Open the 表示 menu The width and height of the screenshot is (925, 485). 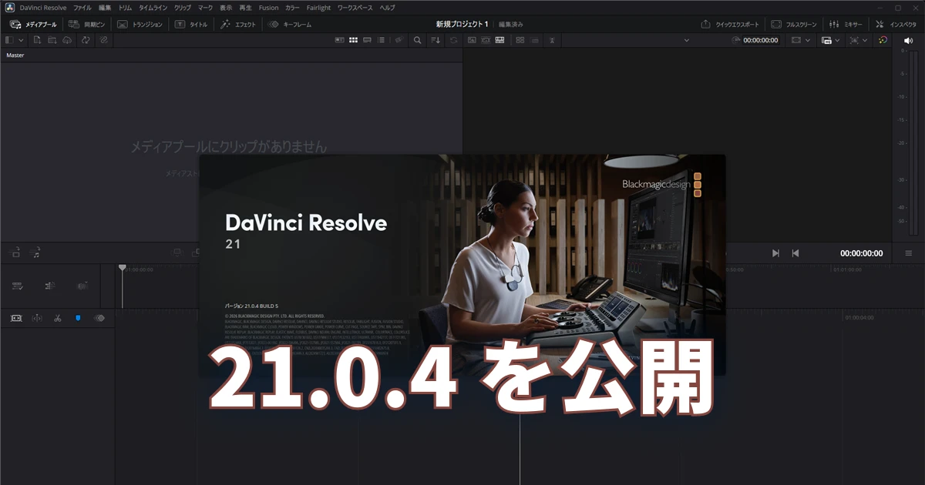226,7
